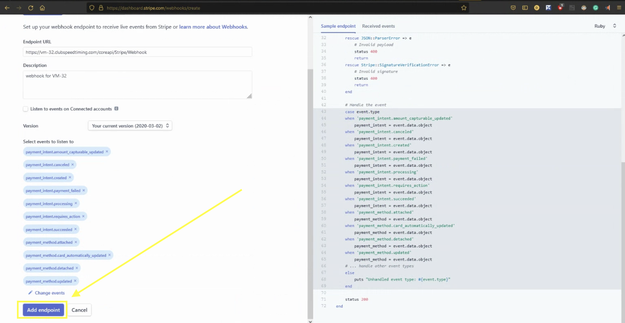Click the shield tracking protection icon

pos(92,8)
